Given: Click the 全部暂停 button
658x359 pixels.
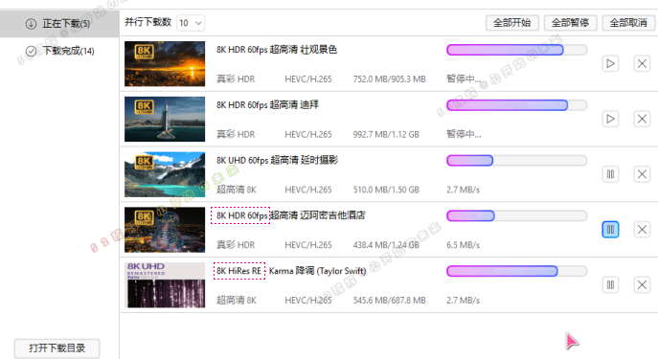Looking at the screenshot, I should pyautogui.click(x=570, y=23).
